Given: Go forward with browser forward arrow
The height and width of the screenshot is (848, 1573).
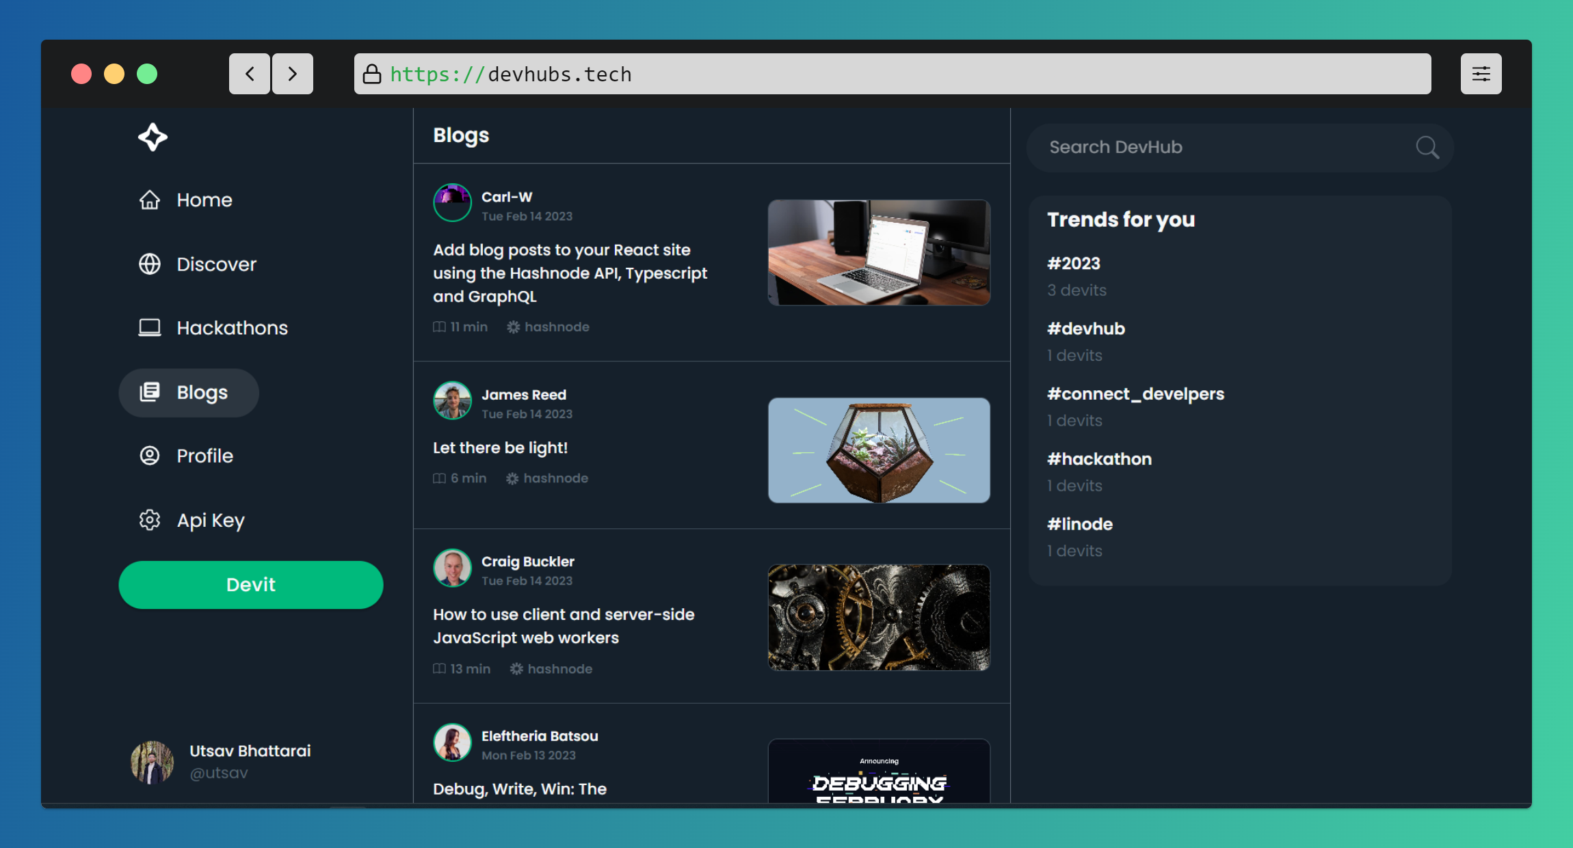Looking at the screenshot, I should coord(293,74).
